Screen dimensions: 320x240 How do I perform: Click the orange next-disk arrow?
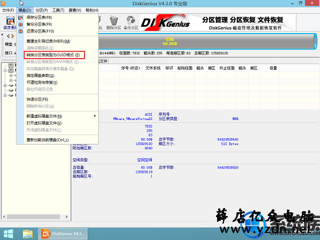(x=13, y=36)
